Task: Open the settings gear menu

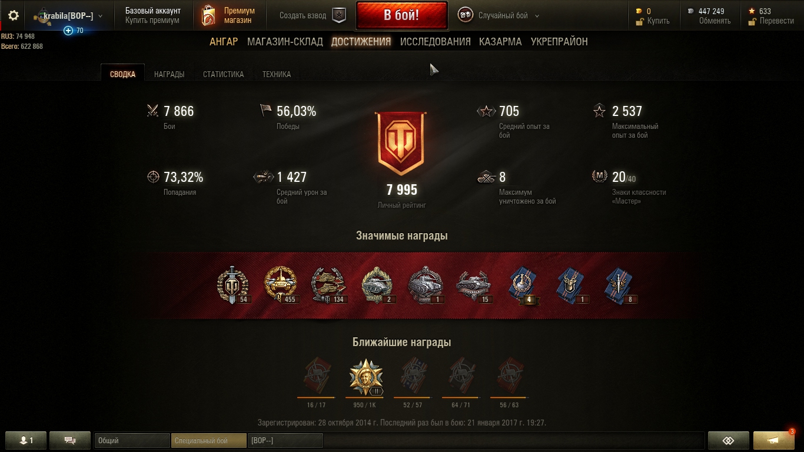Action: [14, 16]
